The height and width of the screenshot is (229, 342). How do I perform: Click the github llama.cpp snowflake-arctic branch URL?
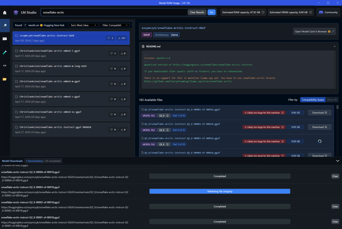188,81
